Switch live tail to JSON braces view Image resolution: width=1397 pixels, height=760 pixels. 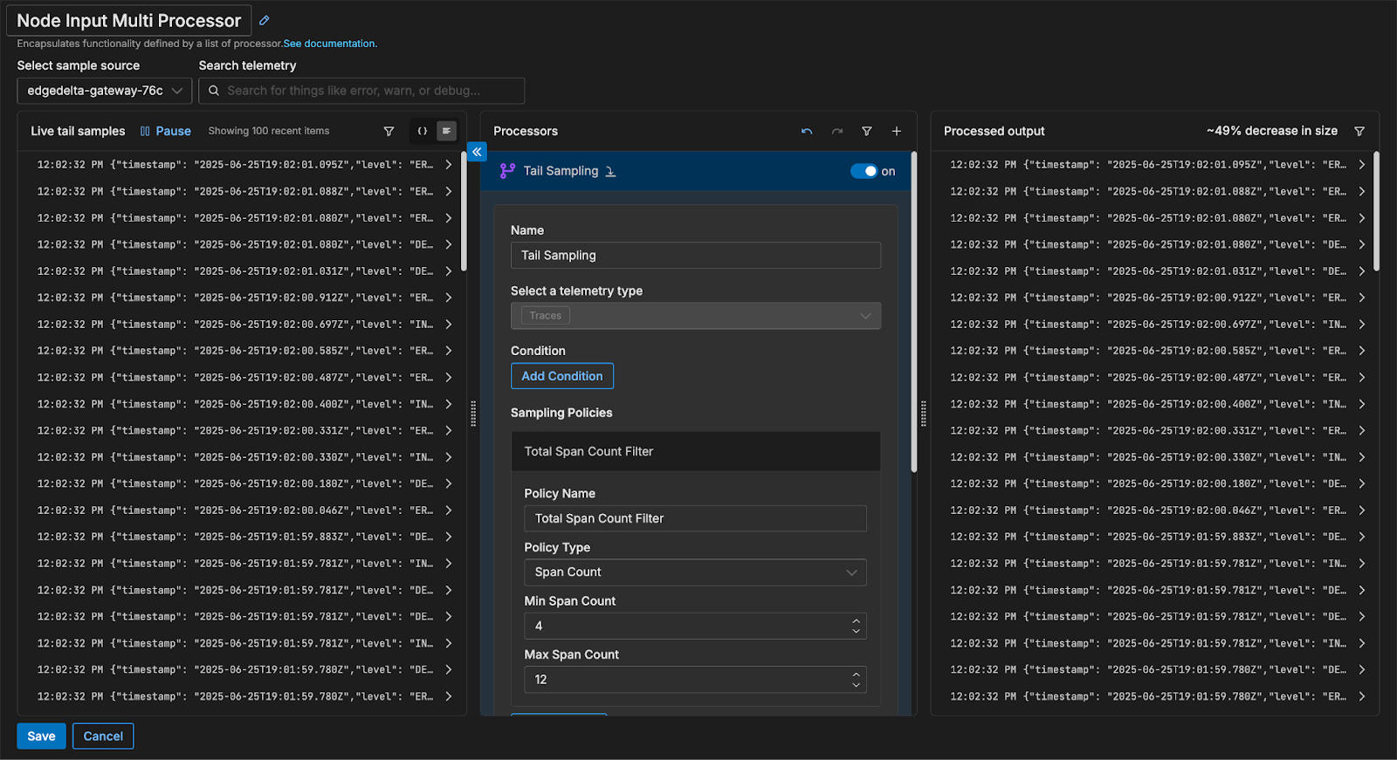[423, 131]
